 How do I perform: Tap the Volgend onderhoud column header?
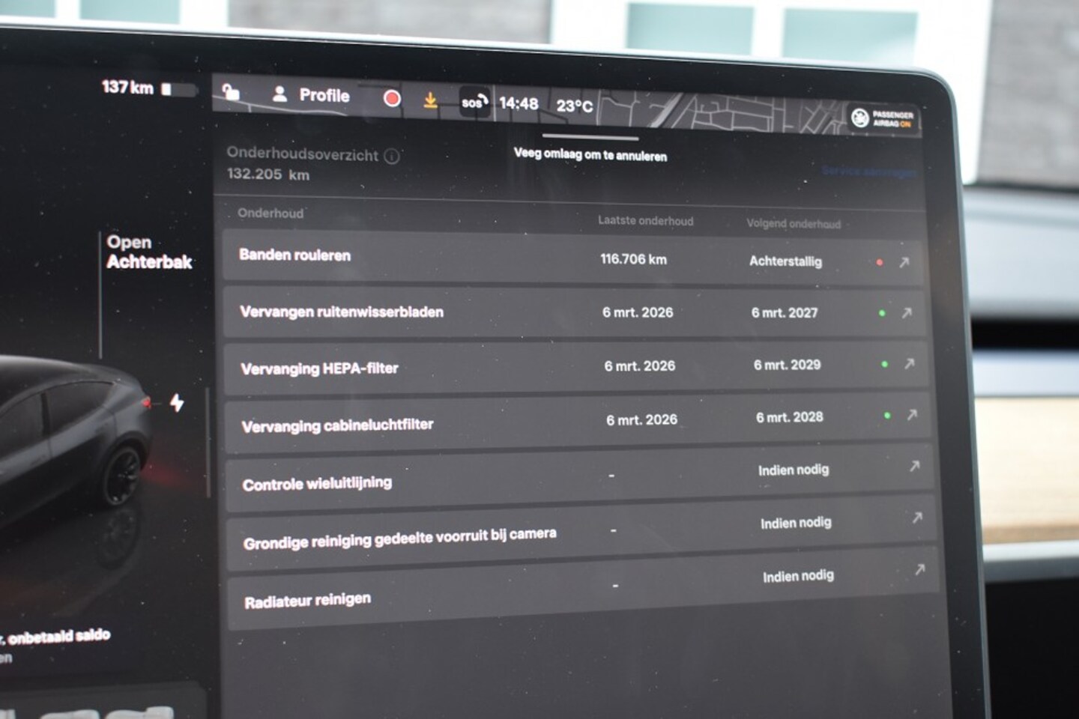794,223
